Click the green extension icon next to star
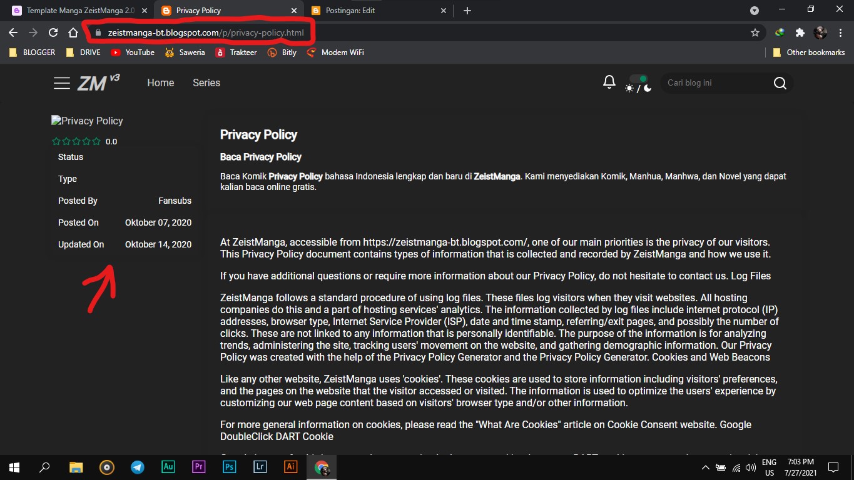The width and height of the screenshot is (854, 480). pyautogui.click(x=780, y=32)
